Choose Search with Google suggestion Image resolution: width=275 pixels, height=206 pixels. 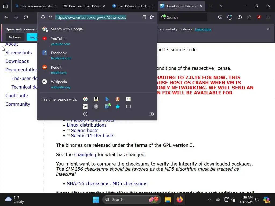coord(97,29)
